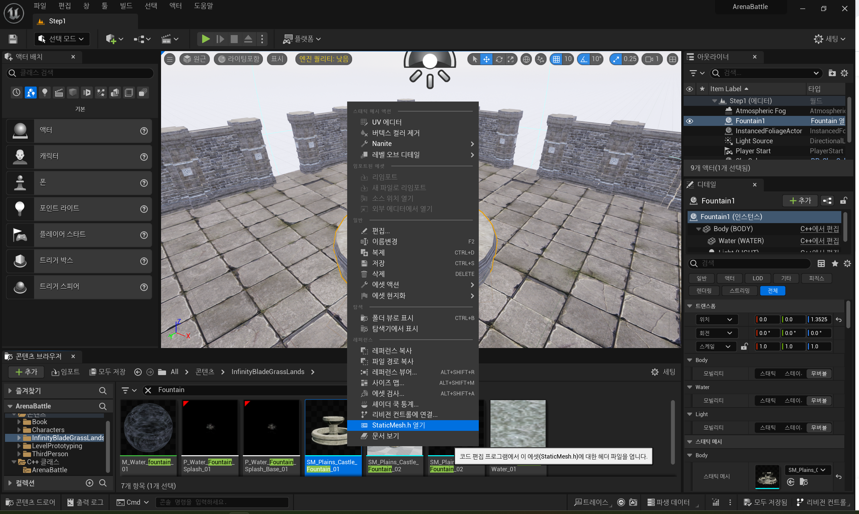Toggle the scale lock icon in Transform

(x=744, y=346)
